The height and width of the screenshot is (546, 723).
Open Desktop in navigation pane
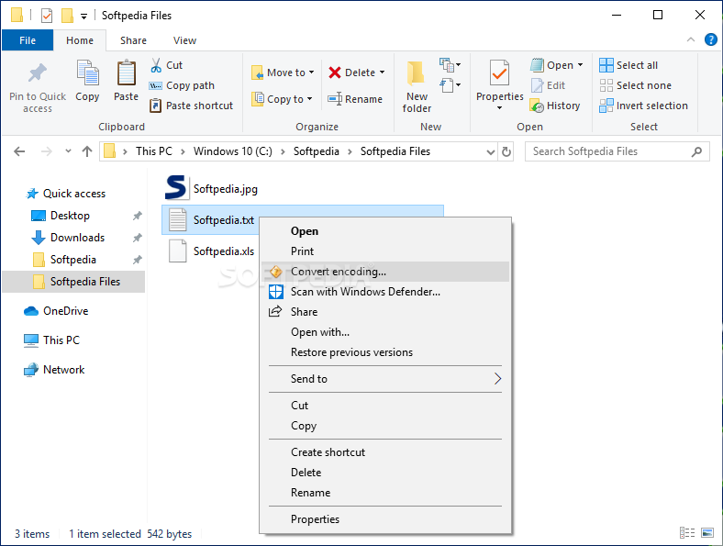[x=61, y=216]
